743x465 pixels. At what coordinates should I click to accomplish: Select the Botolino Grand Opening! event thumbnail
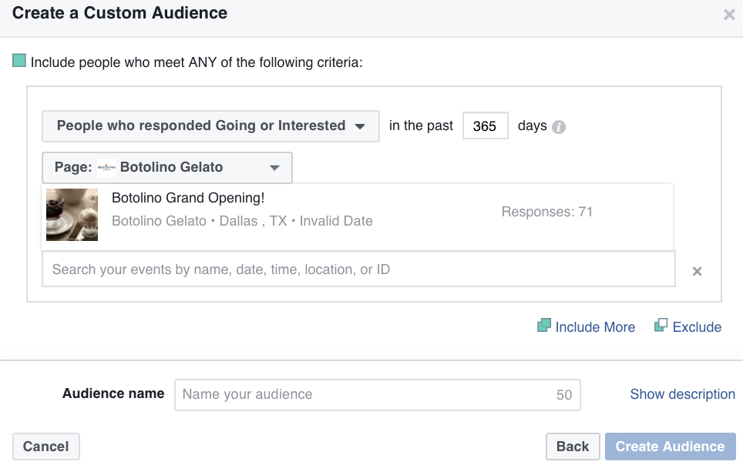(x=72, y=215)
